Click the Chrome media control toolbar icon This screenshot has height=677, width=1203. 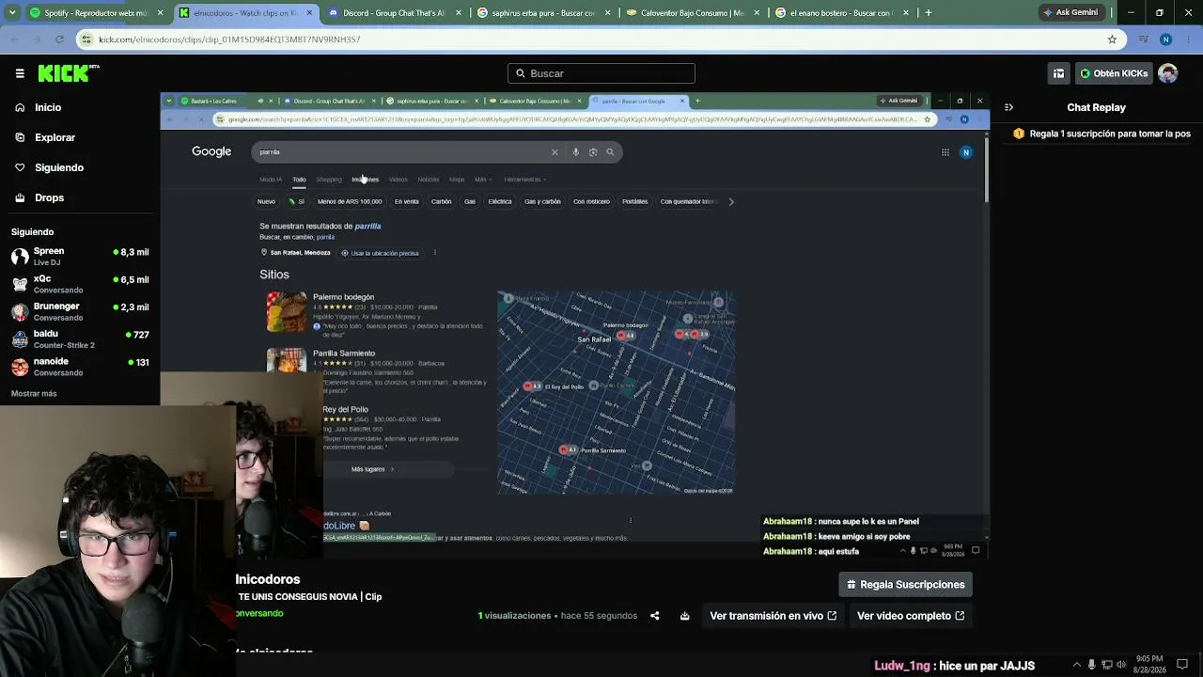click(x=1143, y=39)
